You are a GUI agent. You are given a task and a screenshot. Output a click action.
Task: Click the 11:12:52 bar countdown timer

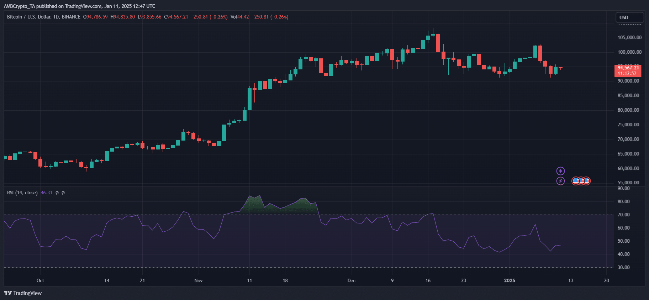627,74
